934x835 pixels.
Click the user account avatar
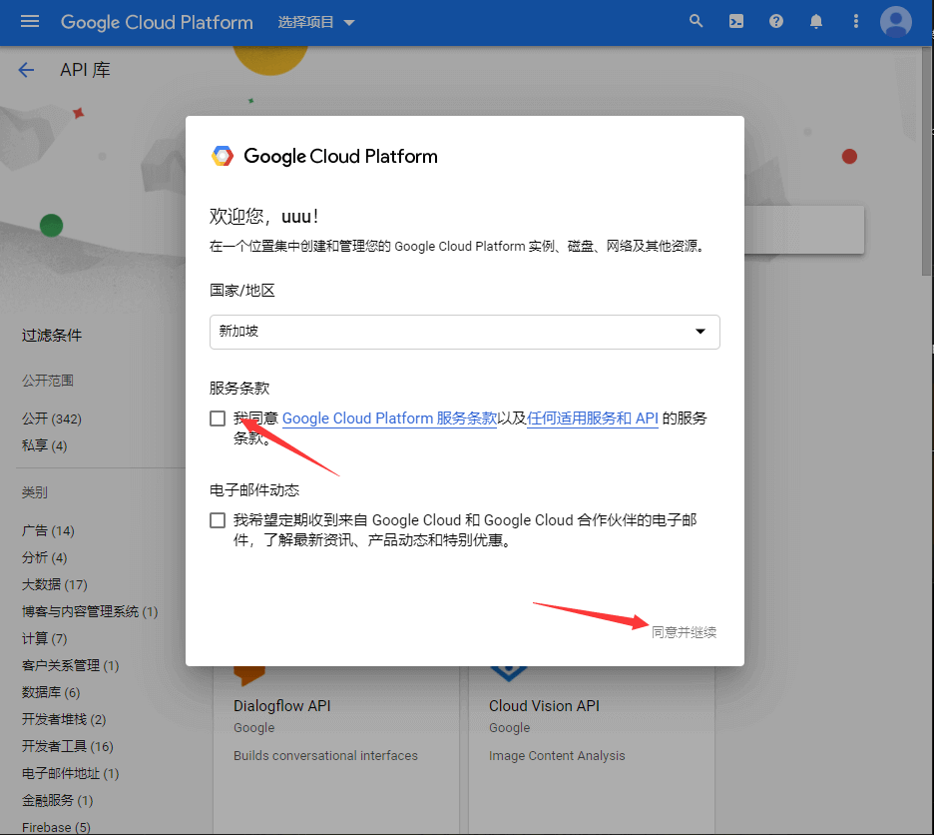point(895,22)
